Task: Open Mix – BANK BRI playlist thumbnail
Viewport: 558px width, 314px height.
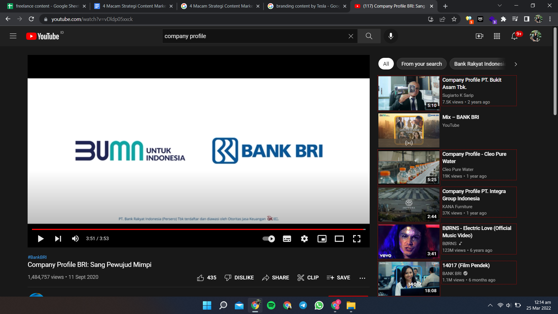Action: (x=409, y=130)
